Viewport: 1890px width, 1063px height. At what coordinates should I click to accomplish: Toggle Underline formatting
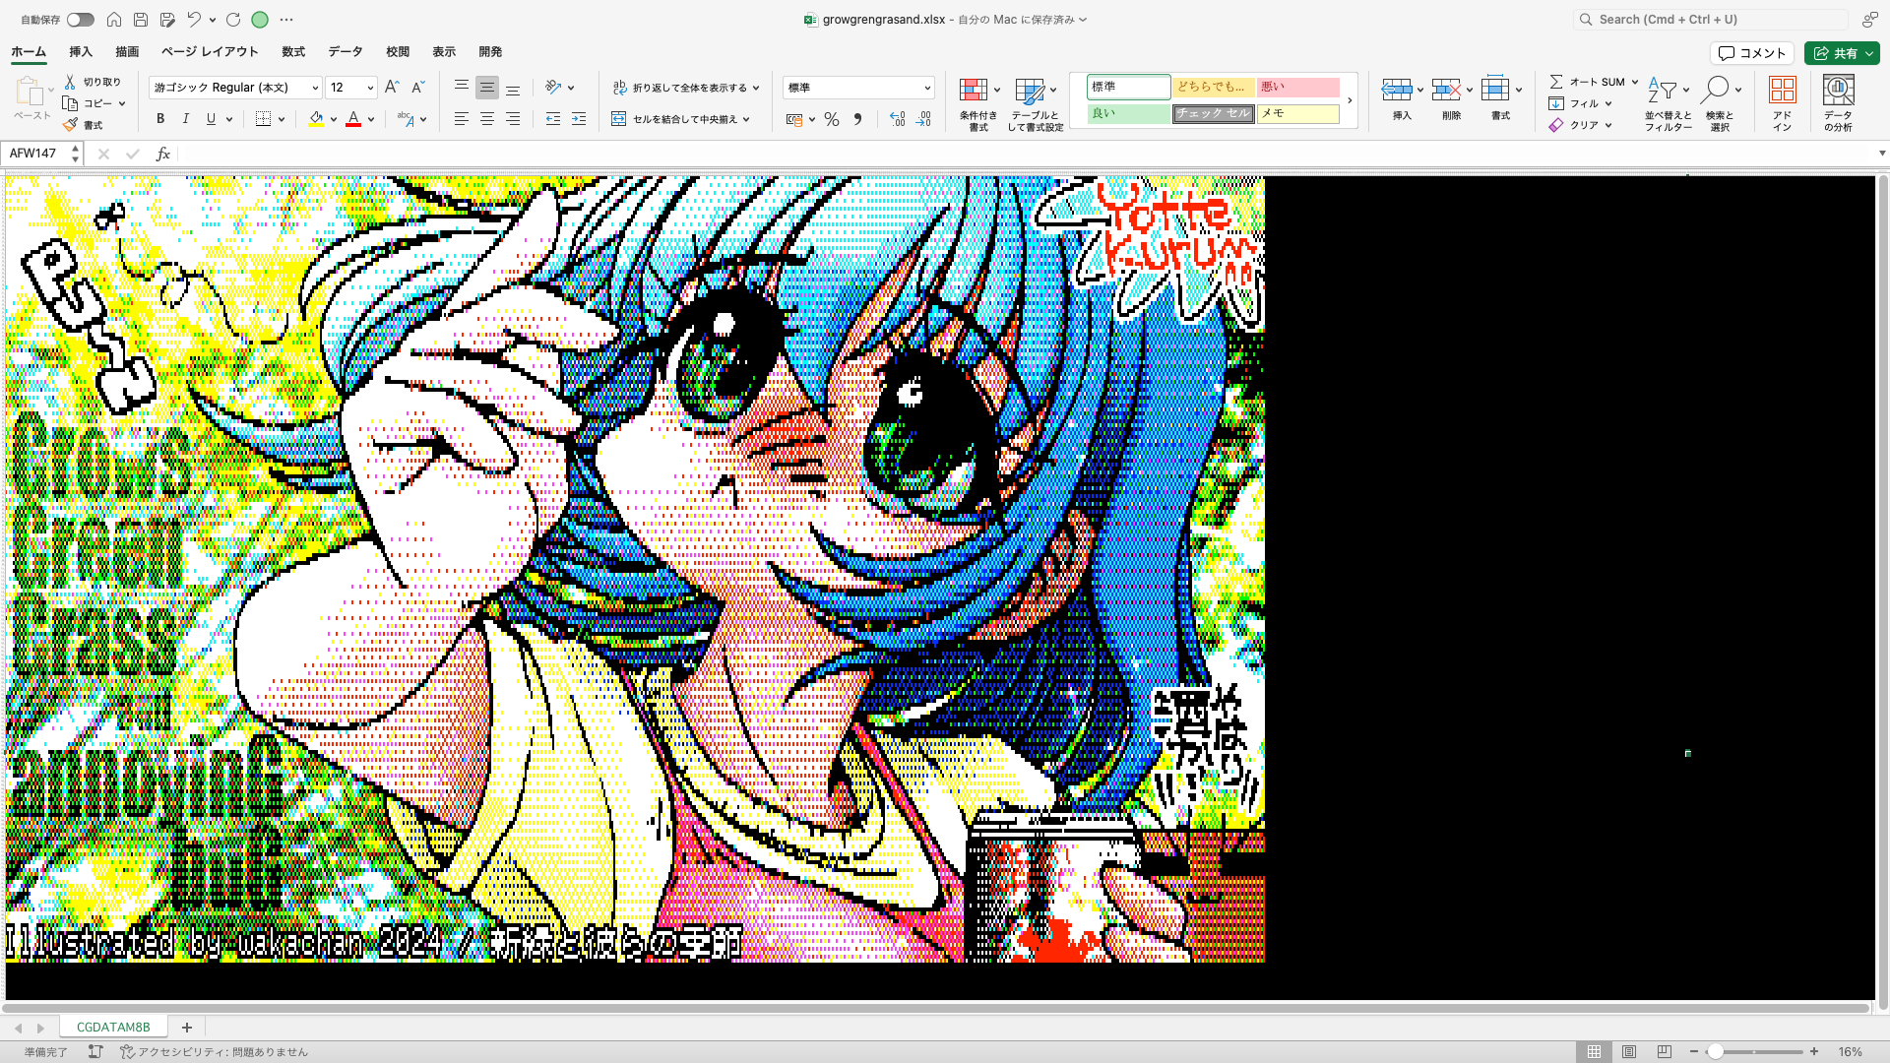click(x=211, y=119)
